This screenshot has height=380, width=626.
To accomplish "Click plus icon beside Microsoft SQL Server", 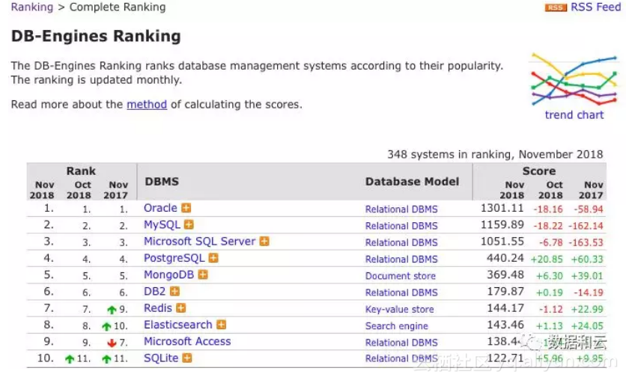I will (264, 242).
